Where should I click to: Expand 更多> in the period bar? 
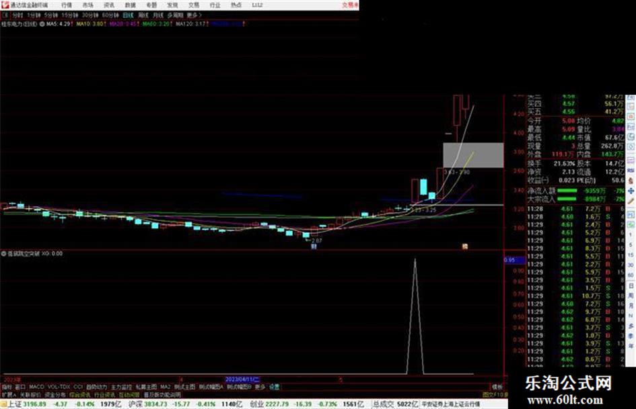pyautogui.click(x=194, y=15)
